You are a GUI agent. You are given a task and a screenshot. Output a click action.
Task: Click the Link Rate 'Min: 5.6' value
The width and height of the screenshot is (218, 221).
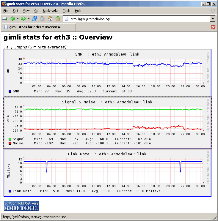(x=50, y=191)
